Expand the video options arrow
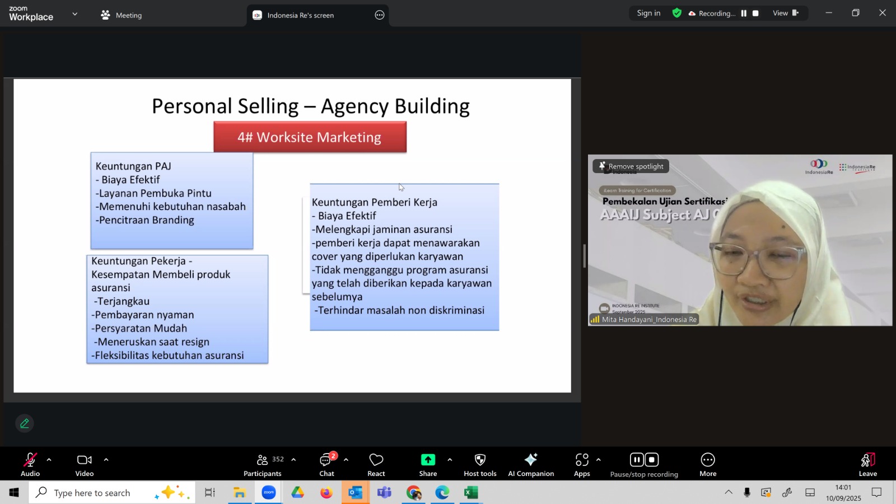The image size is (896, 504). point(106,460)
